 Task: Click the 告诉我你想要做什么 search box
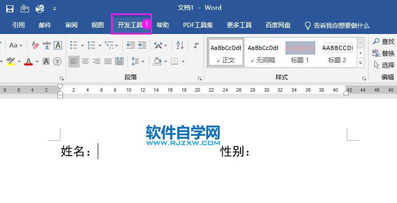(x=337, y=25)
